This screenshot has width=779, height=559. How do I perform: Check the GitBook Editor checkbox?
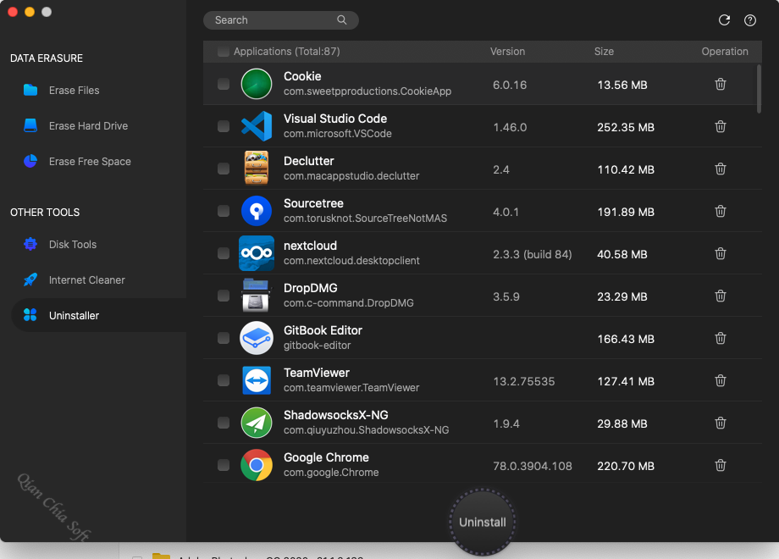tap(224, 339)
